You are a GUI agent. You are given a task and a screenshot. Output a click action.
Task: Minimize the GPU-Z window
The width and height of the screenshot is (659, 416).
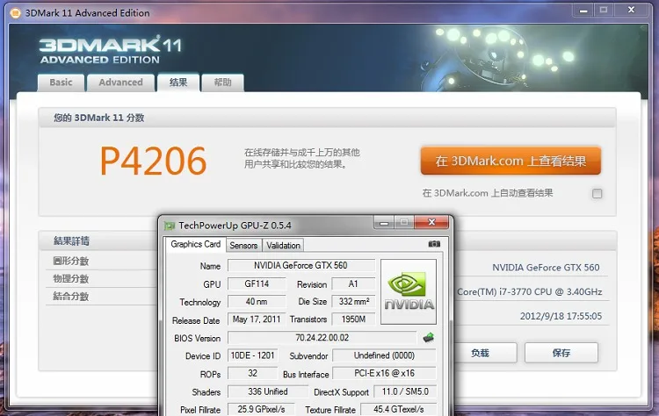384,223
